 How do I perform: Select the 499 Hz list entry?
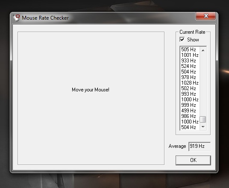coord(190,111)
